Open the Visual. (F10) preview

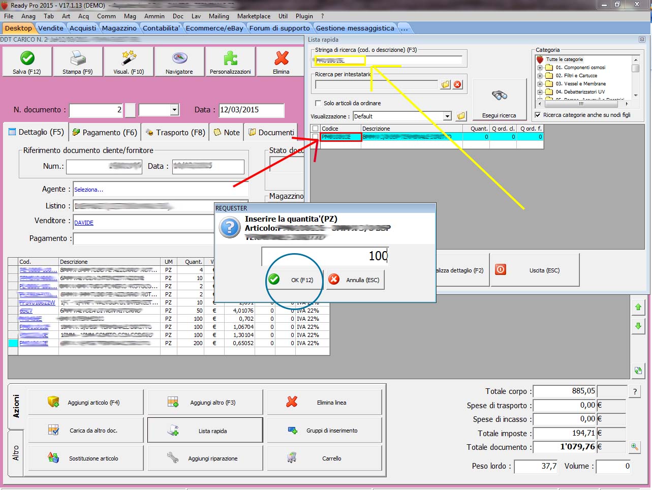coord(129,62)
